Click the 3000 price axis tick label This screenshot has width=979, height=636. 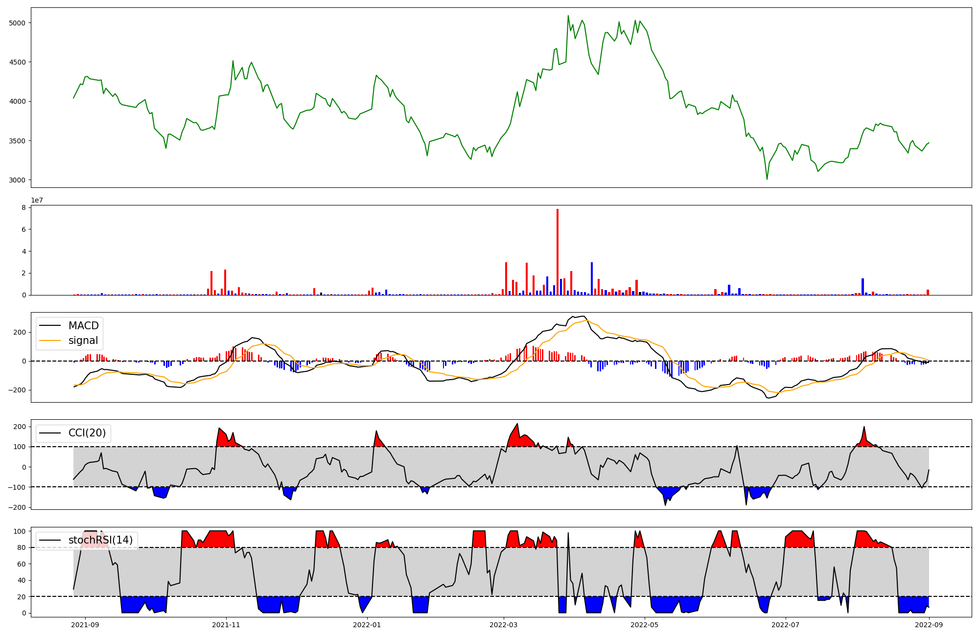[18, 180]
